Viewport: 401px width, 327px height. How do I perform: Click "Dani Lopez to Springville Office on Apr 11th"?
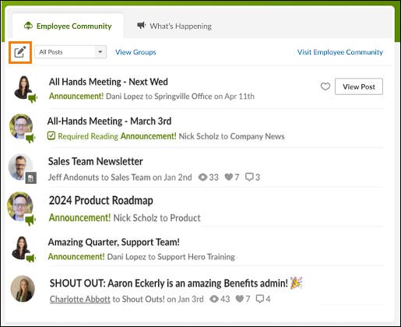coord(180,97)
